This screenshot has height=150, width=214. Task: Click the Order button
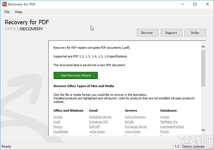coord(195,33)
